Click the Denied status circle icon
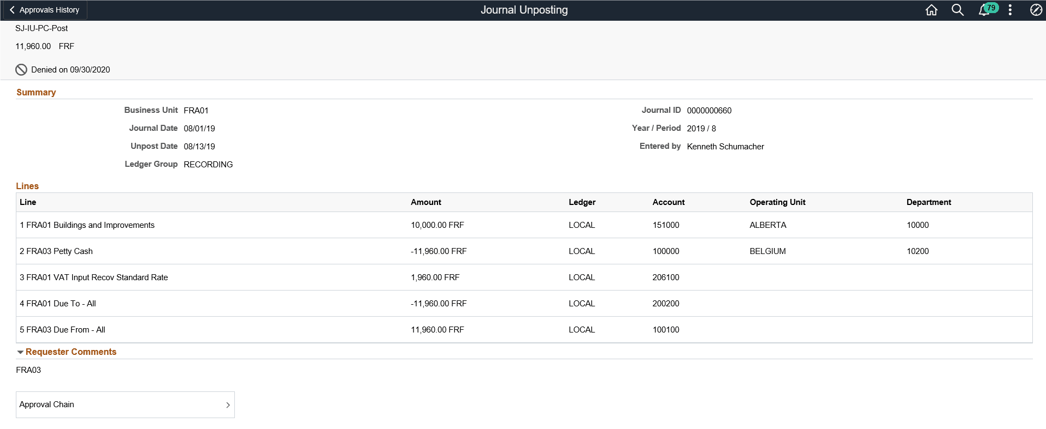Viewport: 1046px width, 429px height. point(21,70)
